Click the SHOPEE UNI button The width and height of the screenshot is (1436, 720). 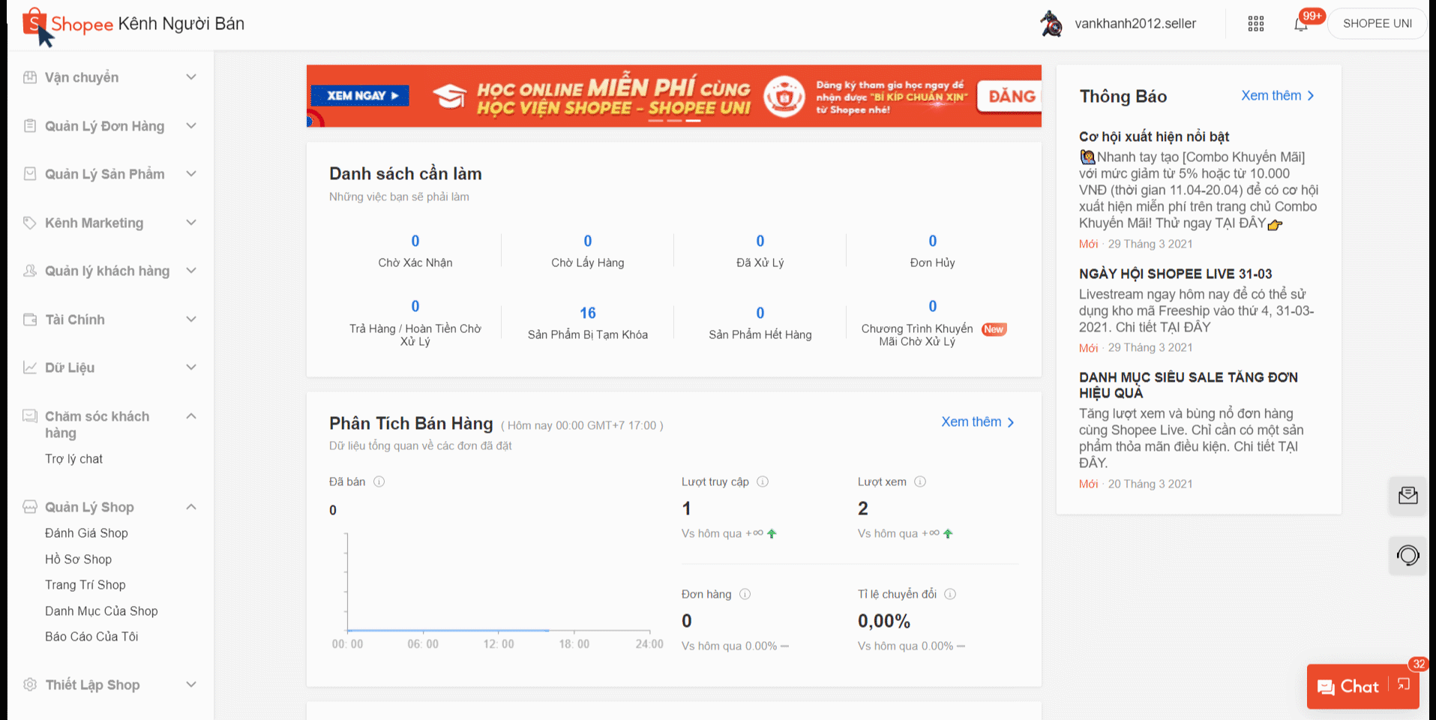click(1378, 24)
